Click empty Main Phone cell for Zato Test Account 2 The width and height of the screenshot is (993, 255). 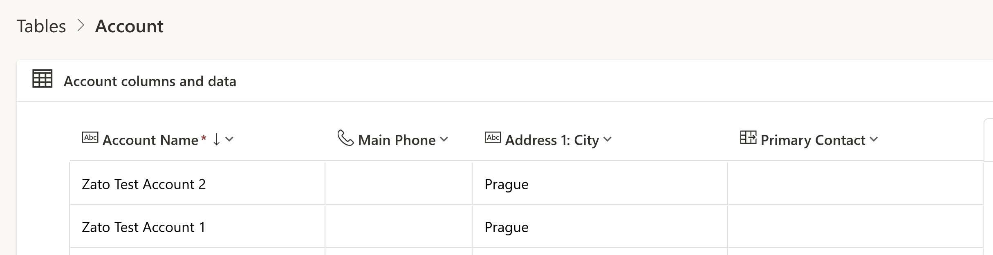tap(399, 184)
